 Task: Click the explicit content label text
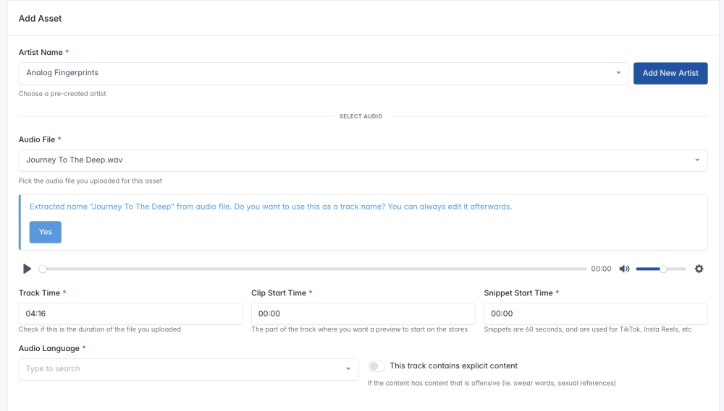(453, 366)
